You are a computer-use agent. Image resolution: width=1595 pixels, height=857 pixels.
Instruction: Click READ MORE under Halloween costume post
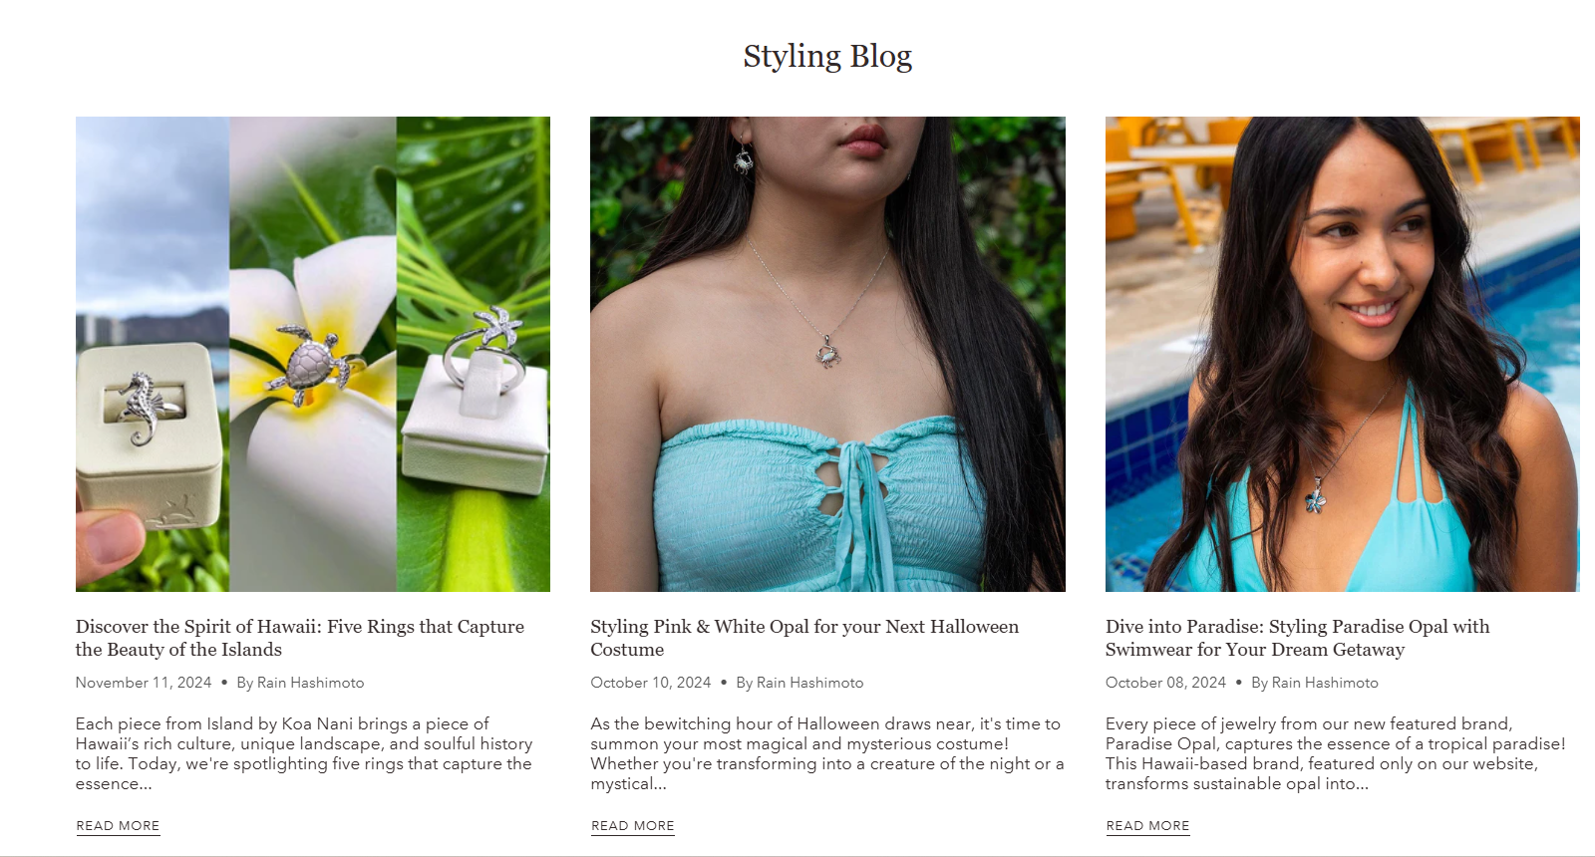pyautogui.click(x=633, y=826)
